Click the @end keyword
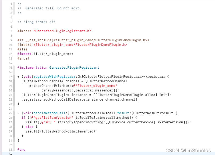The width and height of the screenshot is (215, 155). (x=21, y=150)
